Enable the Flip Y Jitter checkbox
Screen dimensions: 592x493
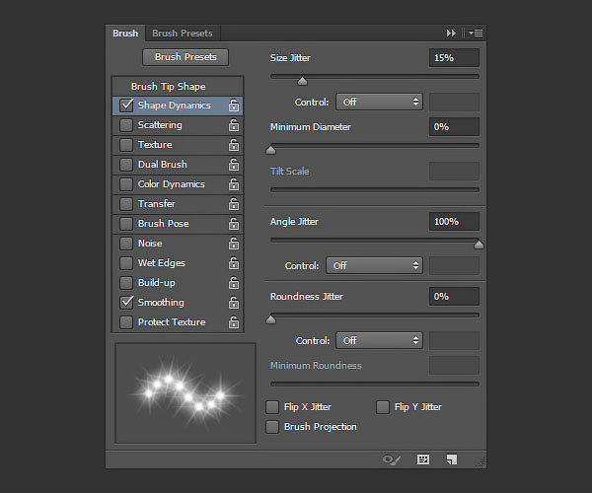pos(383,407)
